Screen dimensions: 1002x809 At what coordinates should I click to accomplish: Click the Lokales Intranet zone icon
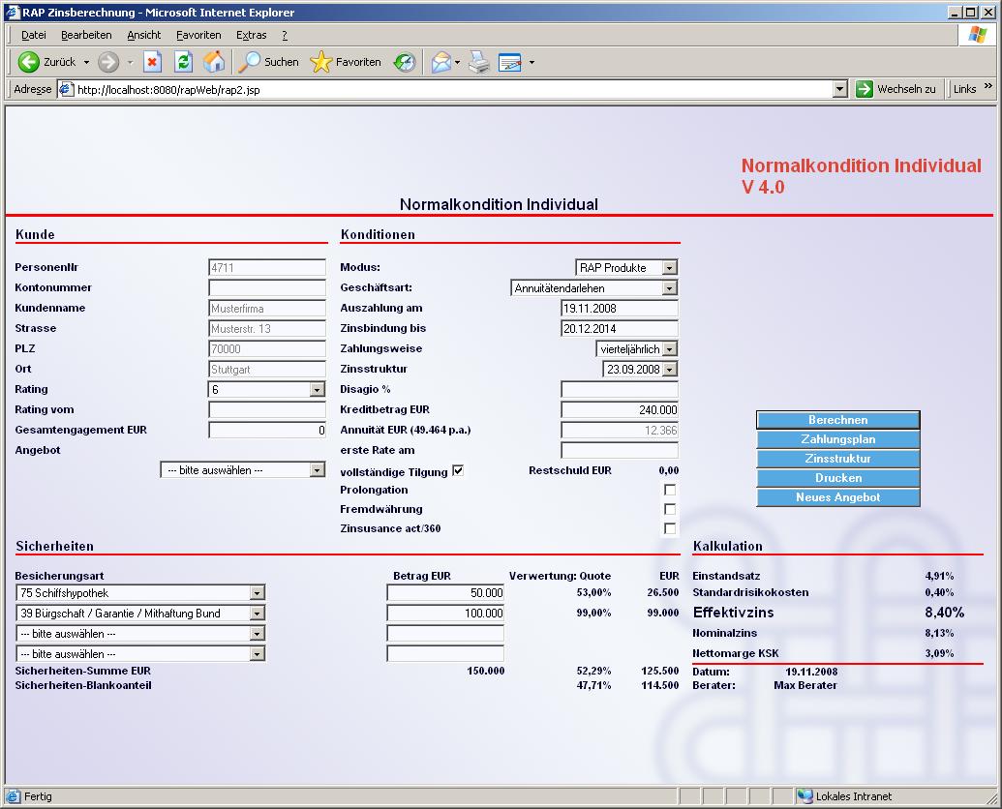tap(804, 796)
